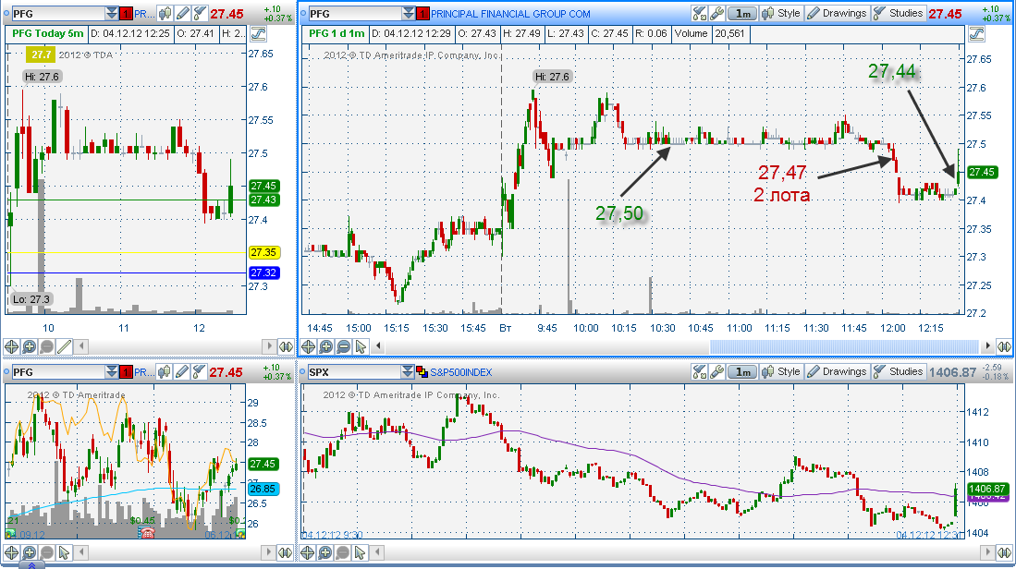Image resolution: width=1016 pixels, height=569 pixels.
Task: Open studies flask icon in top-left PFG chart
Action: 199,13
